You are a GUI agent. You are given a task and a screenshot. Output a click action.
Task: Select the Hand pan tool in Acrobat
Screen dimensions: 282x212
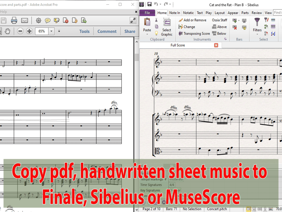[x=8, y=31]
